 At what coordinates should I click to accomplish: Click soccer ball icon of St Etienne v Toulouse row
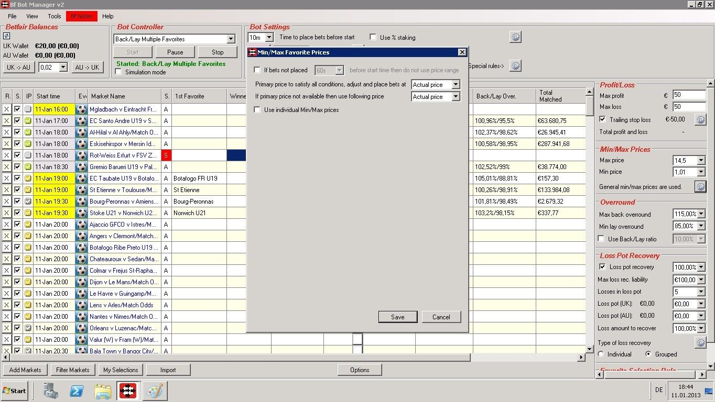(x=81, y=190)
